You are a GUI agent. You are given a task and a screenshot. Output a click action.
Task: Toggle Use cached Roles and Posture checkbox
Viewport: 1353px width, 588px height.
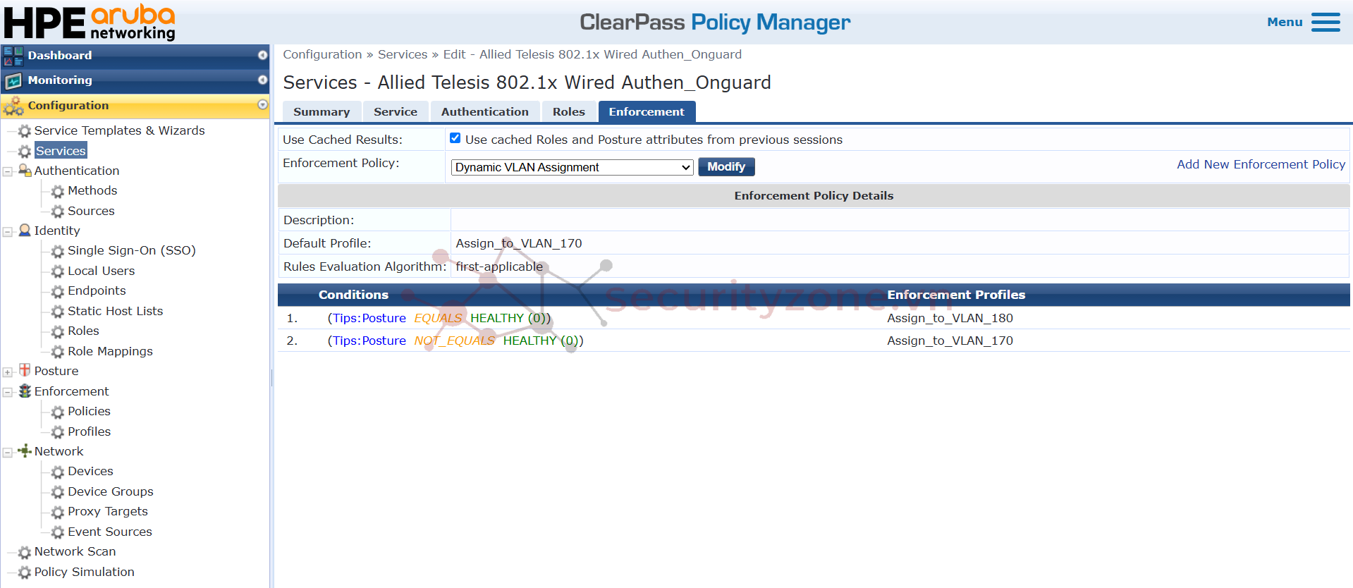pyautogui.click(x=455, y=138)
